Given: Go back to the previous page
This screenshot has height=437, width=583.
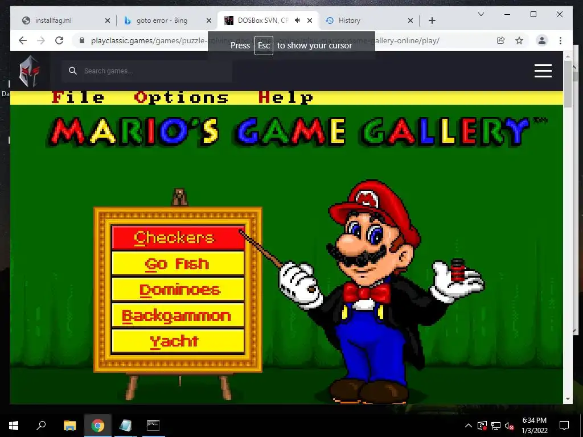Looking at the screenshot, I should tap(23, 40).
